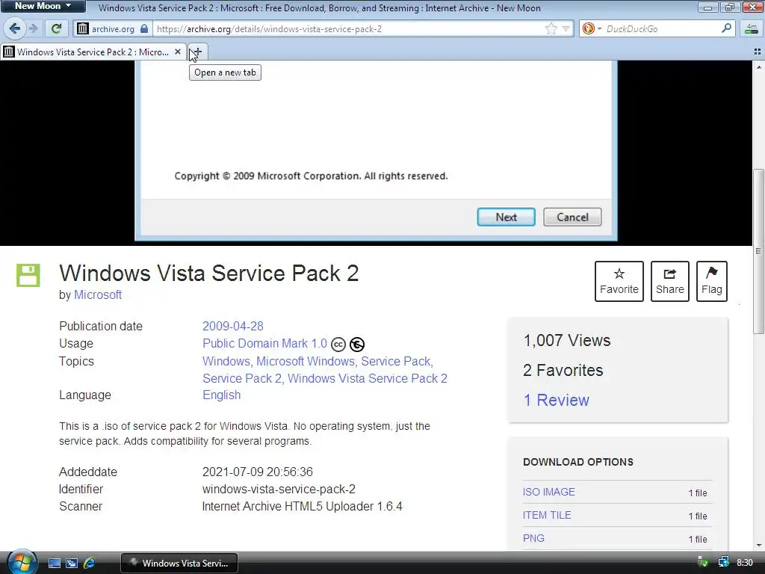Click the 2021-07-09 20:56:36 added date

pos(257,472)
